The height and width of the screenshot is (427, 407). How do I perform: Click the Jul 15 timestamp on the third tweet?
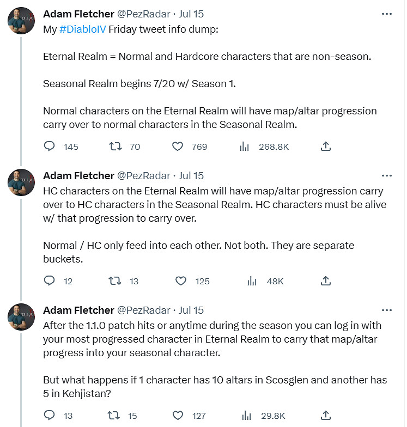191,310
